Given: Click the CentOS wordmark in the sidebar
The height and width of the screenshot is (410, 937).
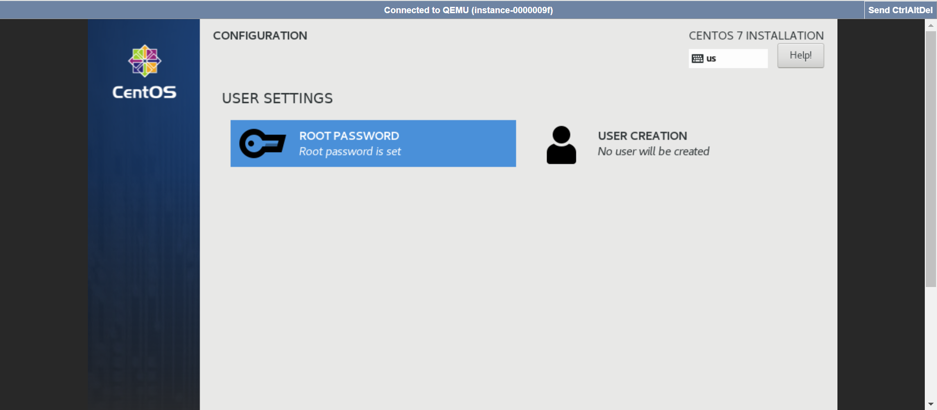Looking at the screenshot, I should pos(144,92).
